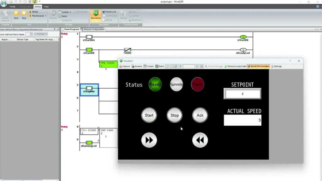322x181 pixels.
Task: Click the rewind speed down button
Action: (200, 140)
